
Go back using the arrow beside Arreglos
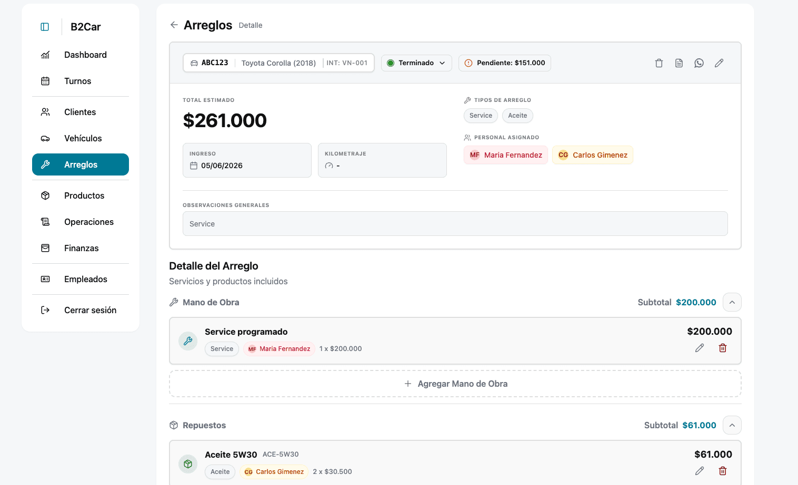[x=174, y=25]
